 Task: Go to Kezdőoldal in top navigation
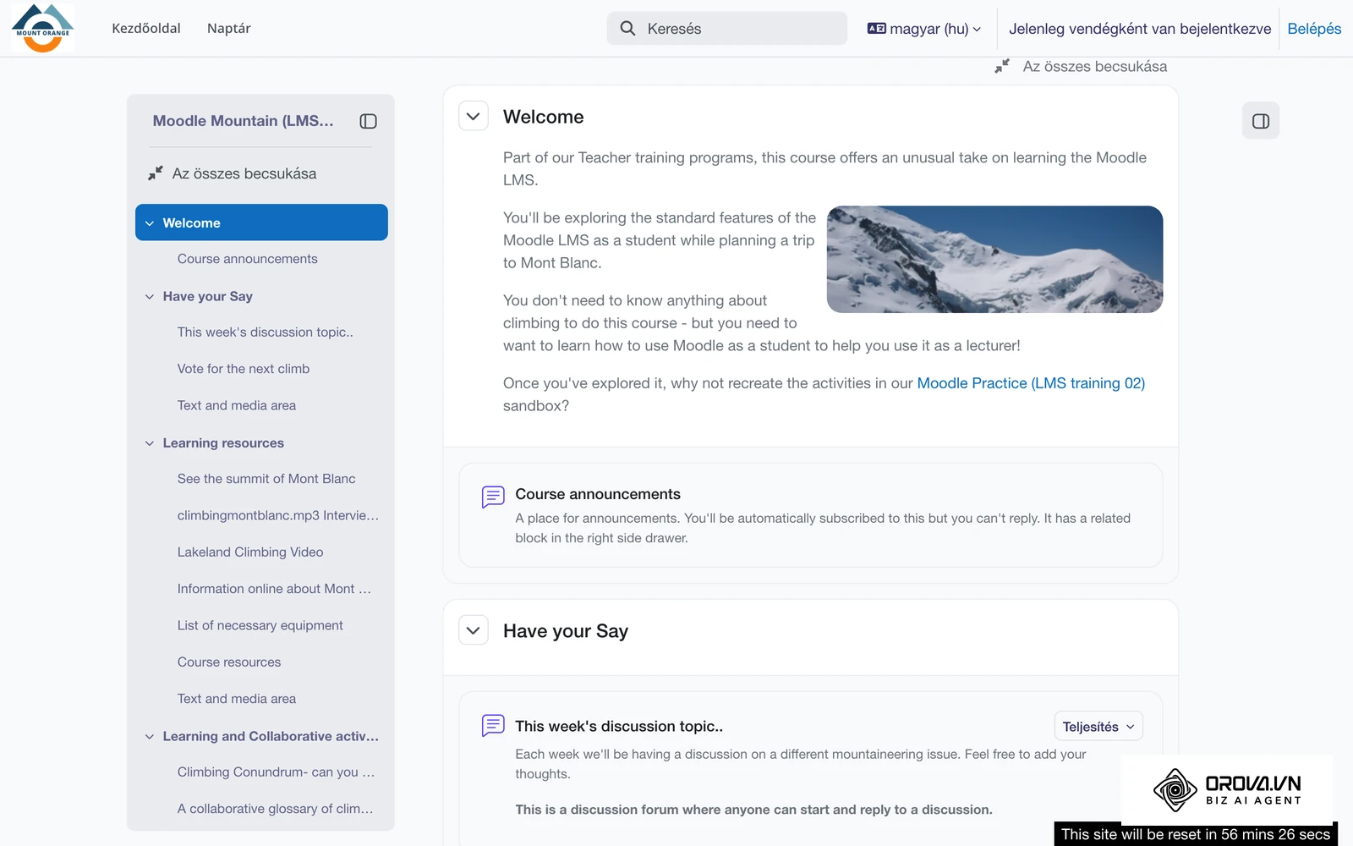pos(146,28)
